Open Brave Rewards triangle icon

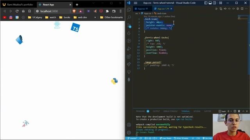pos(80,11)
